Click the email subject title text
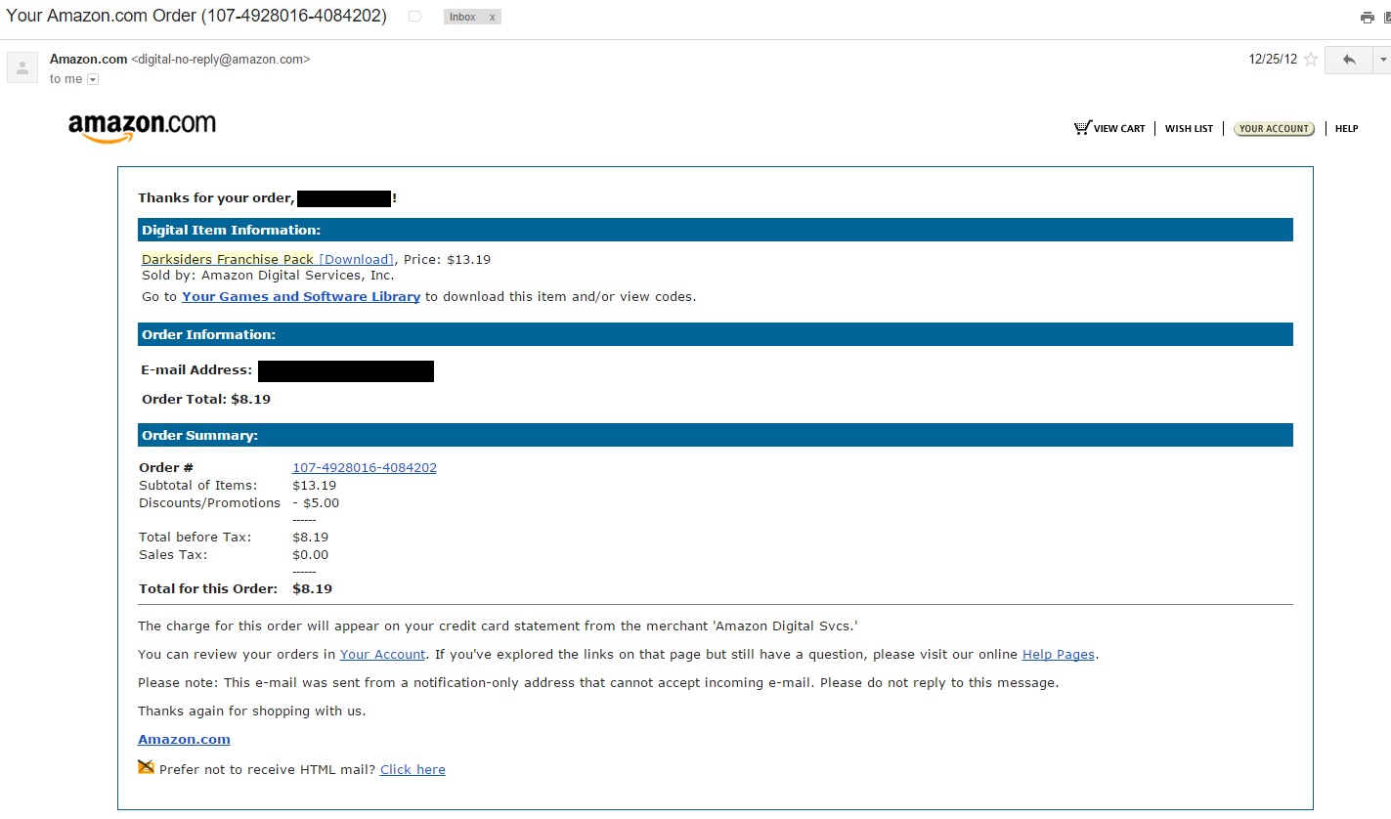Image resolution: width=1391 pixels, height=819 pixels. click(x=196, y=17)
